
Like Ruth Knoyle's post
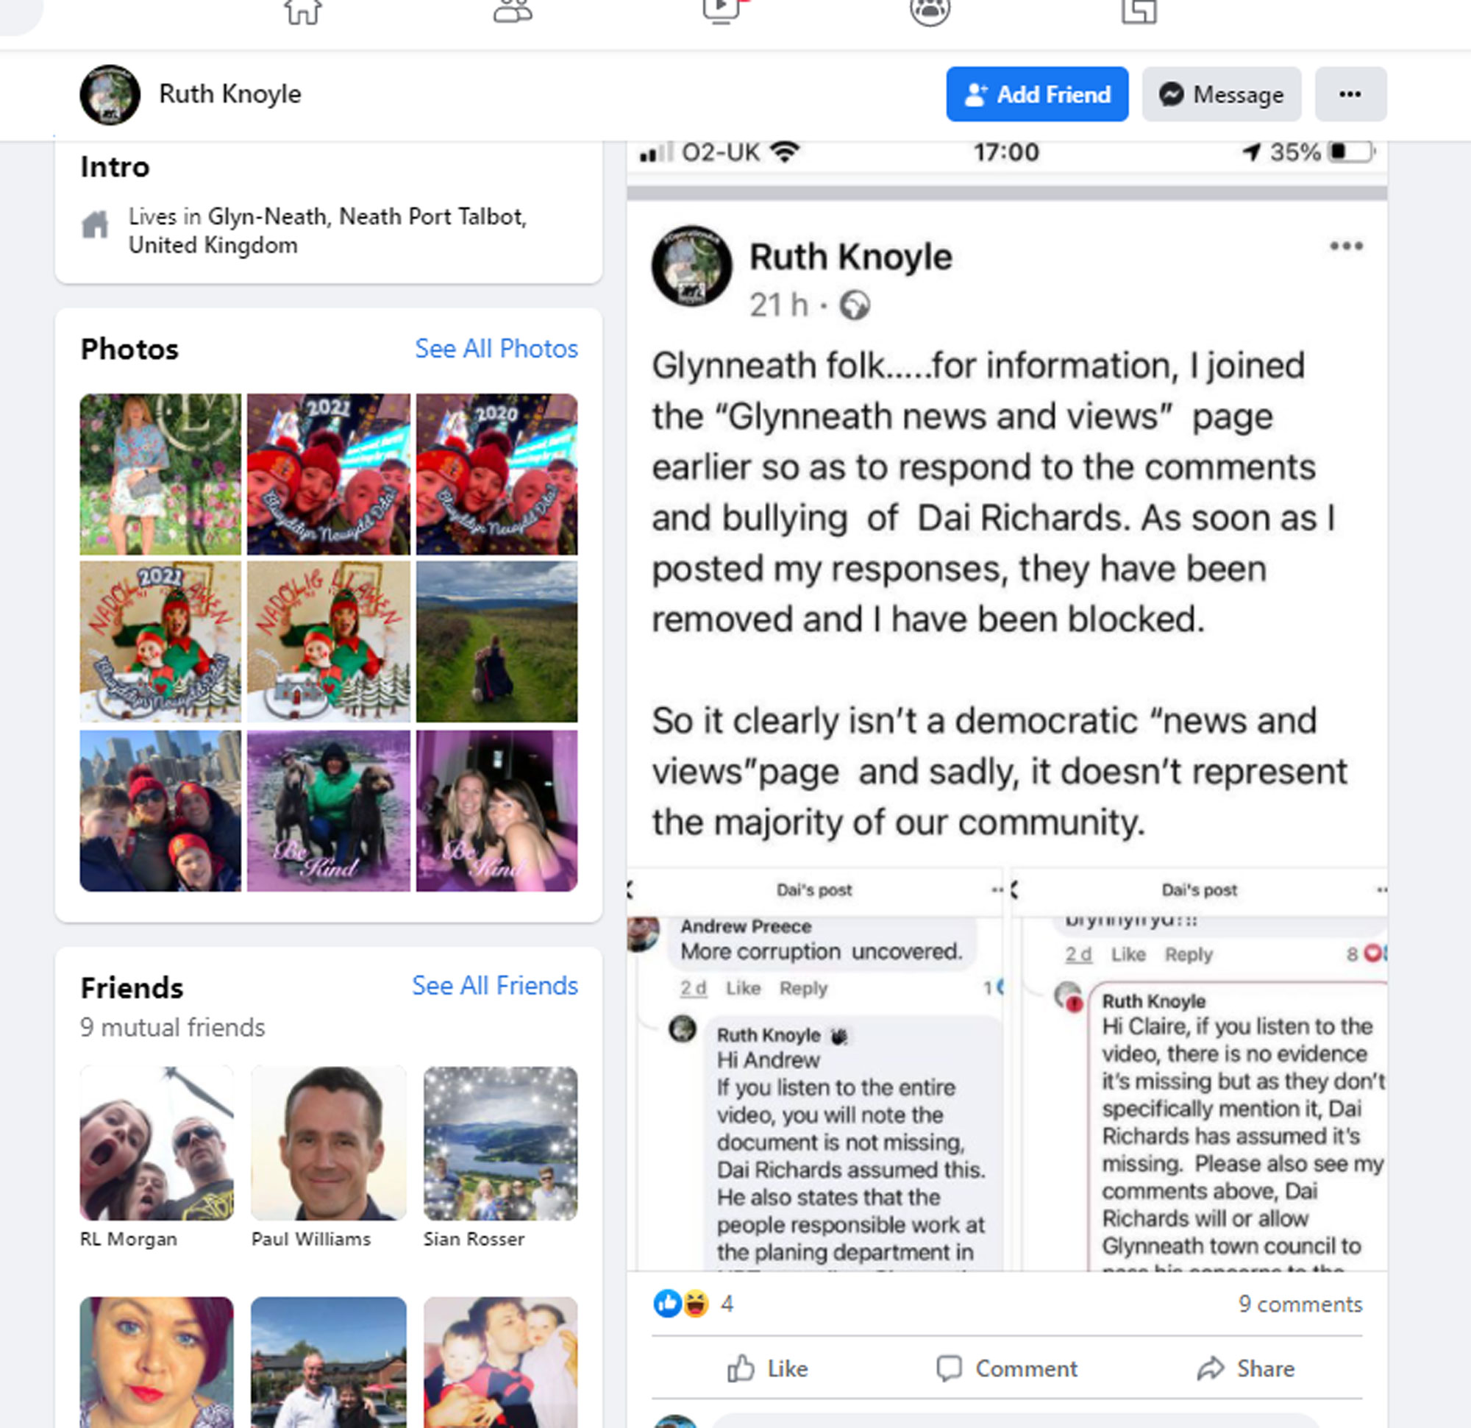pyautogui.click(x=768, y=1368)
